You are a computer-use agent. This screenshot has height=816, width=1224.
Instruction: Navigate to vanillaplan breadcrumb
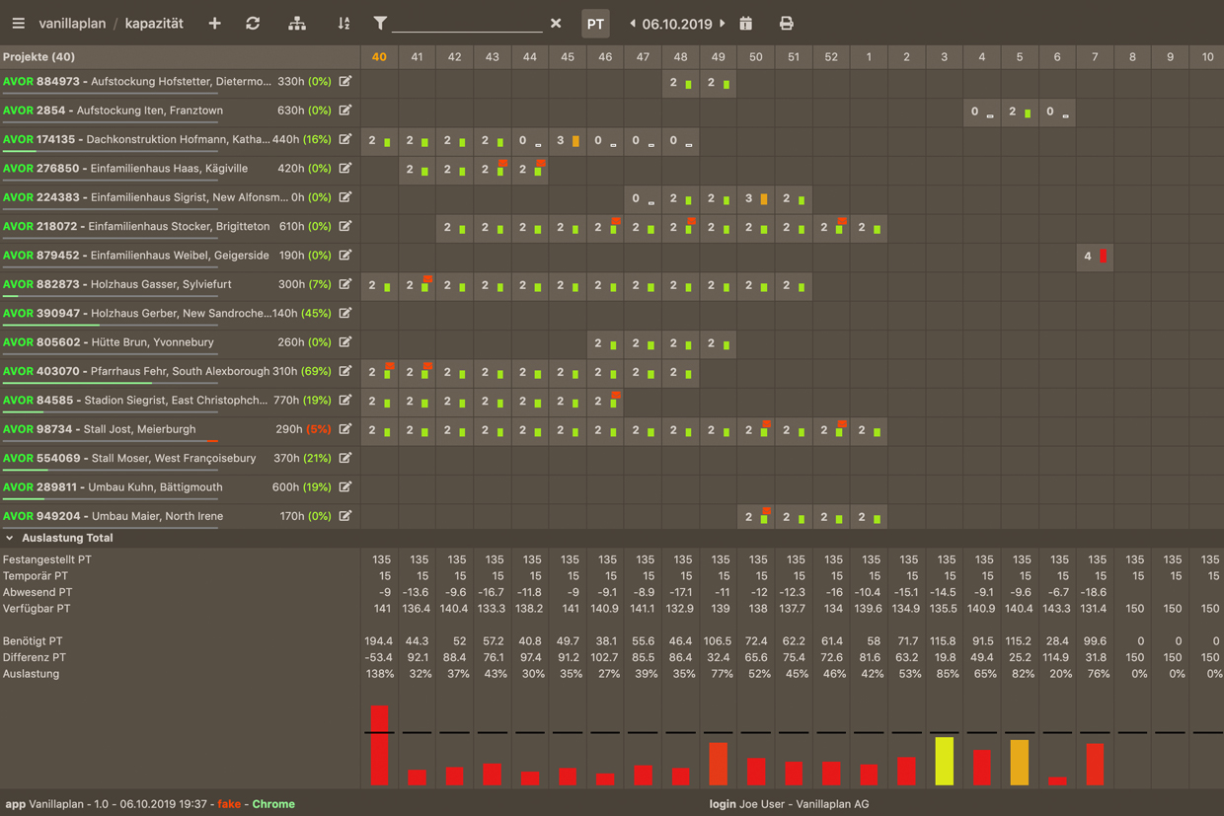72,24
